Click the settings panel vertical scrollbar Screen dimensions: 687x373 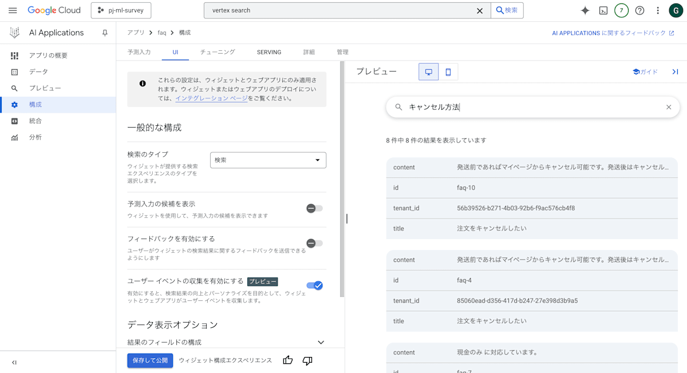342,180
